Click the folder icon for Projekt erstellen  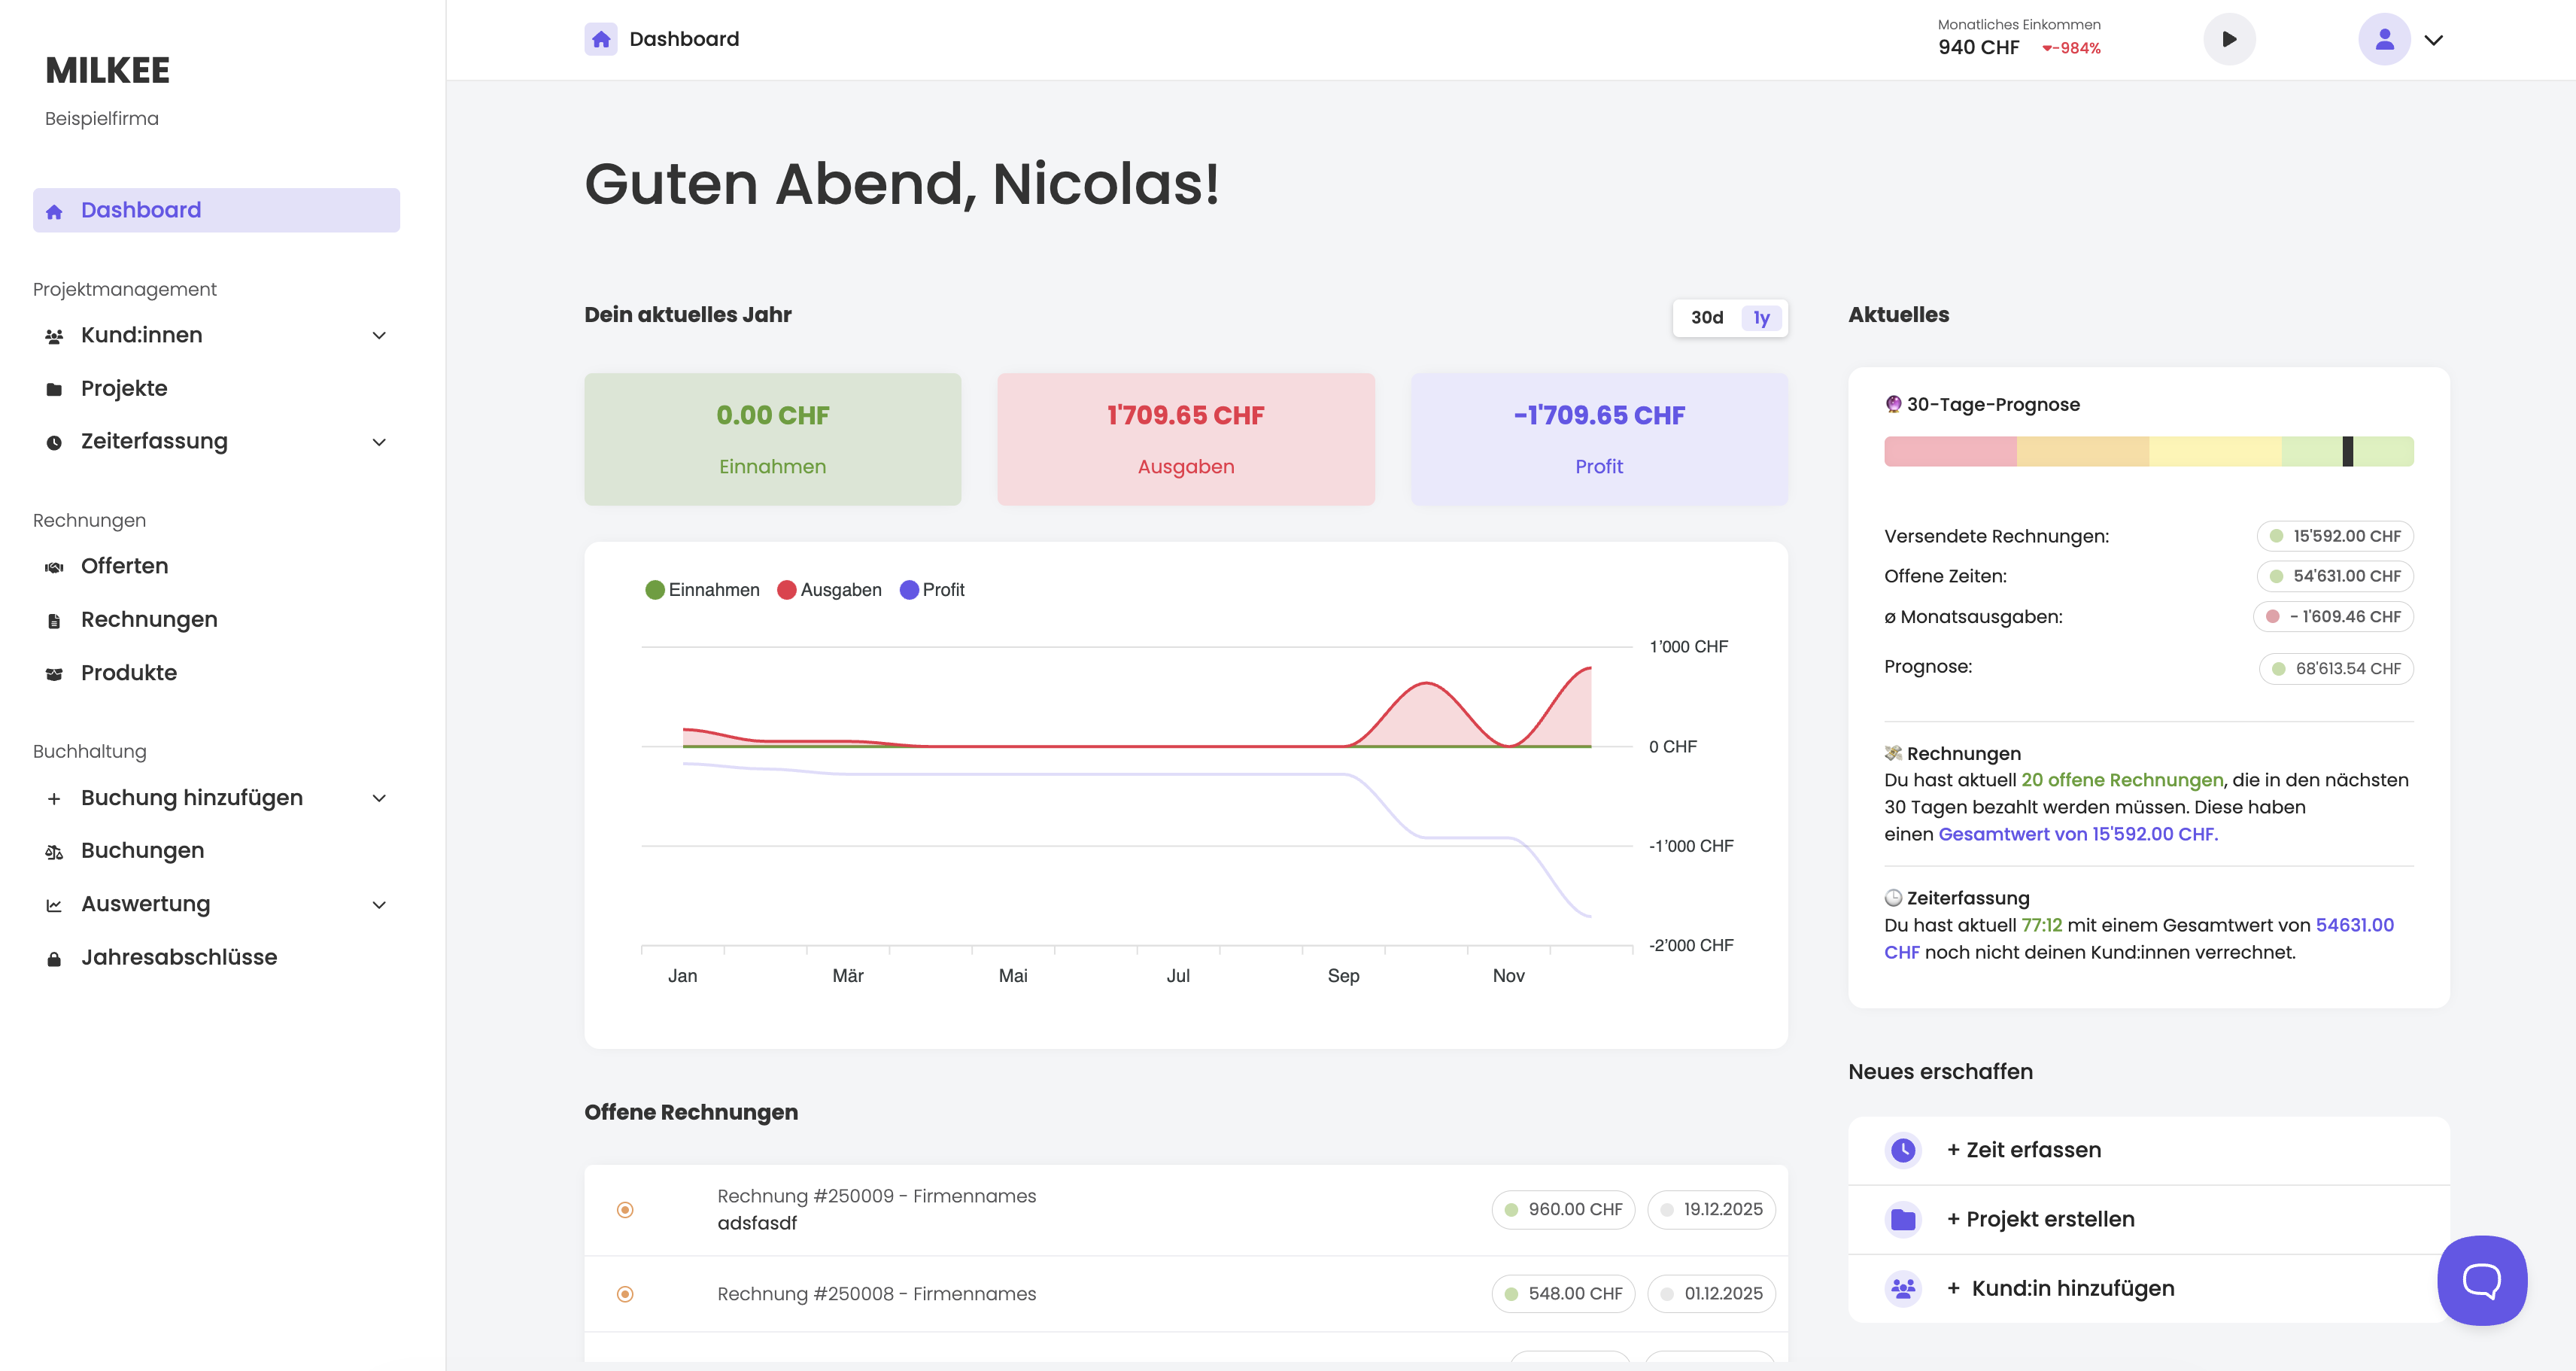(x=1903, y=1219)
